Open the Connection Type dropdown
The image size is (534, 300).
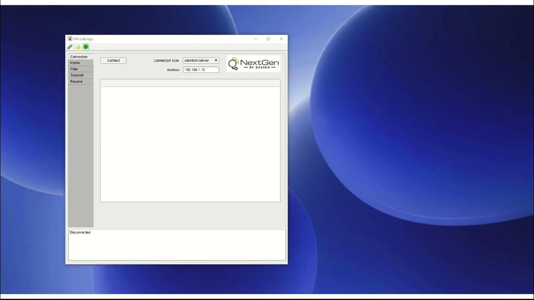[x=201, y=60]
